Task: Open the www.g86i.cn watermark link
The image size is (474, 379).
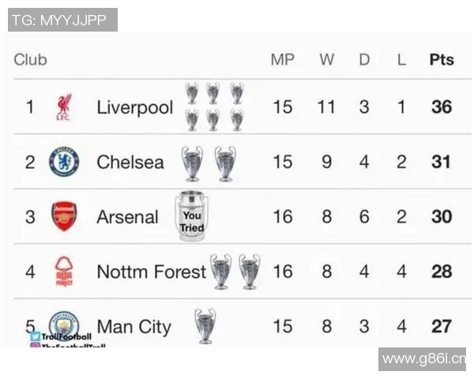Action: pyautogui.click(x=422, y=359)
